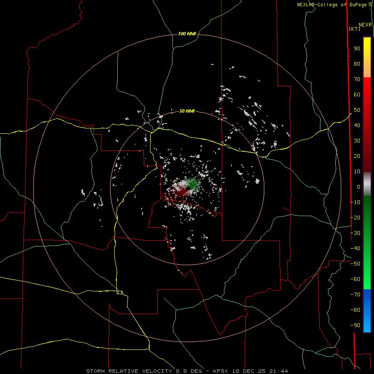Click the gray zero-velocity segment of color bar
The height and width of the screenshot is (374, 374).
click(x=367, y=184)
